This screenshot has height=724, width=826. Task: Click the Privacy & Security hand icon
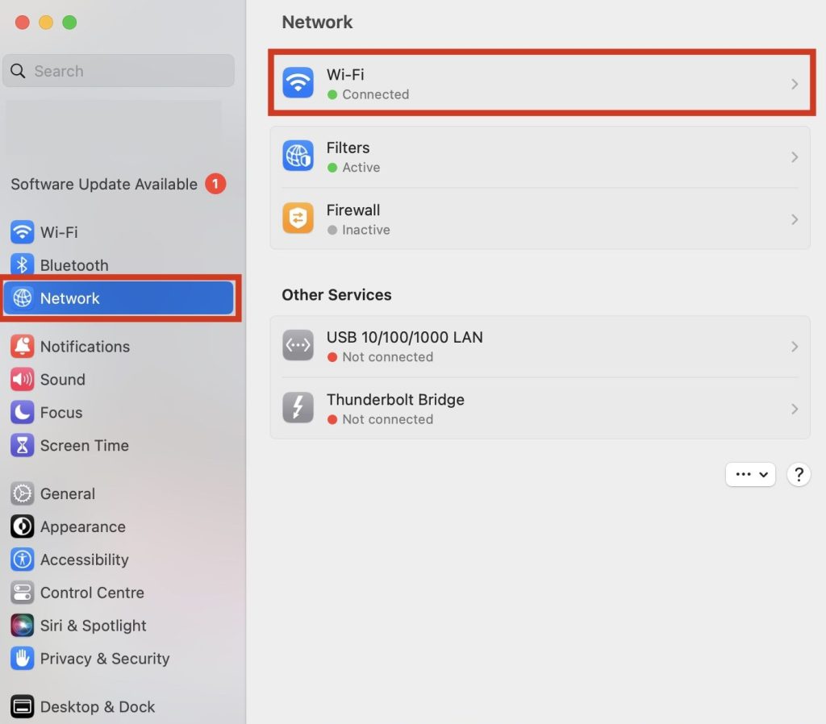point(22,658)
